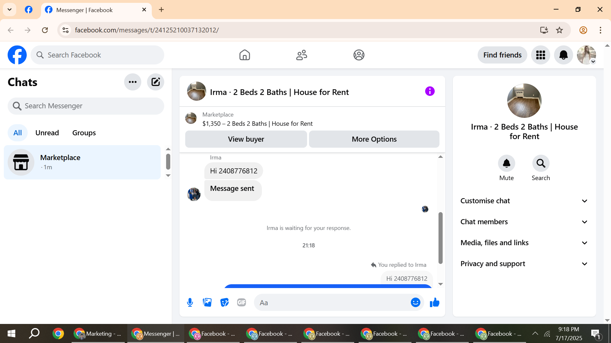This screenshot has width=611, height=343.
Task: Open Chats options three-dot menu
Action: [133, 82]
